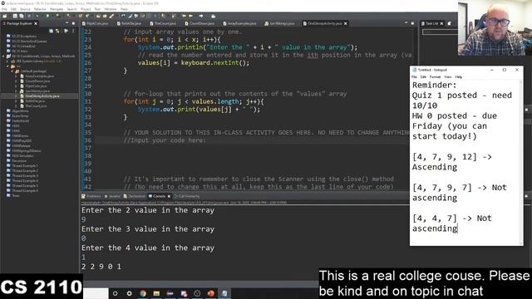Switch to the Call Hierarchy tab

tap(187, 196)
